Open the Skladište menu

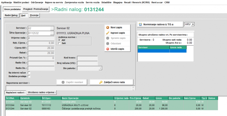106,2
